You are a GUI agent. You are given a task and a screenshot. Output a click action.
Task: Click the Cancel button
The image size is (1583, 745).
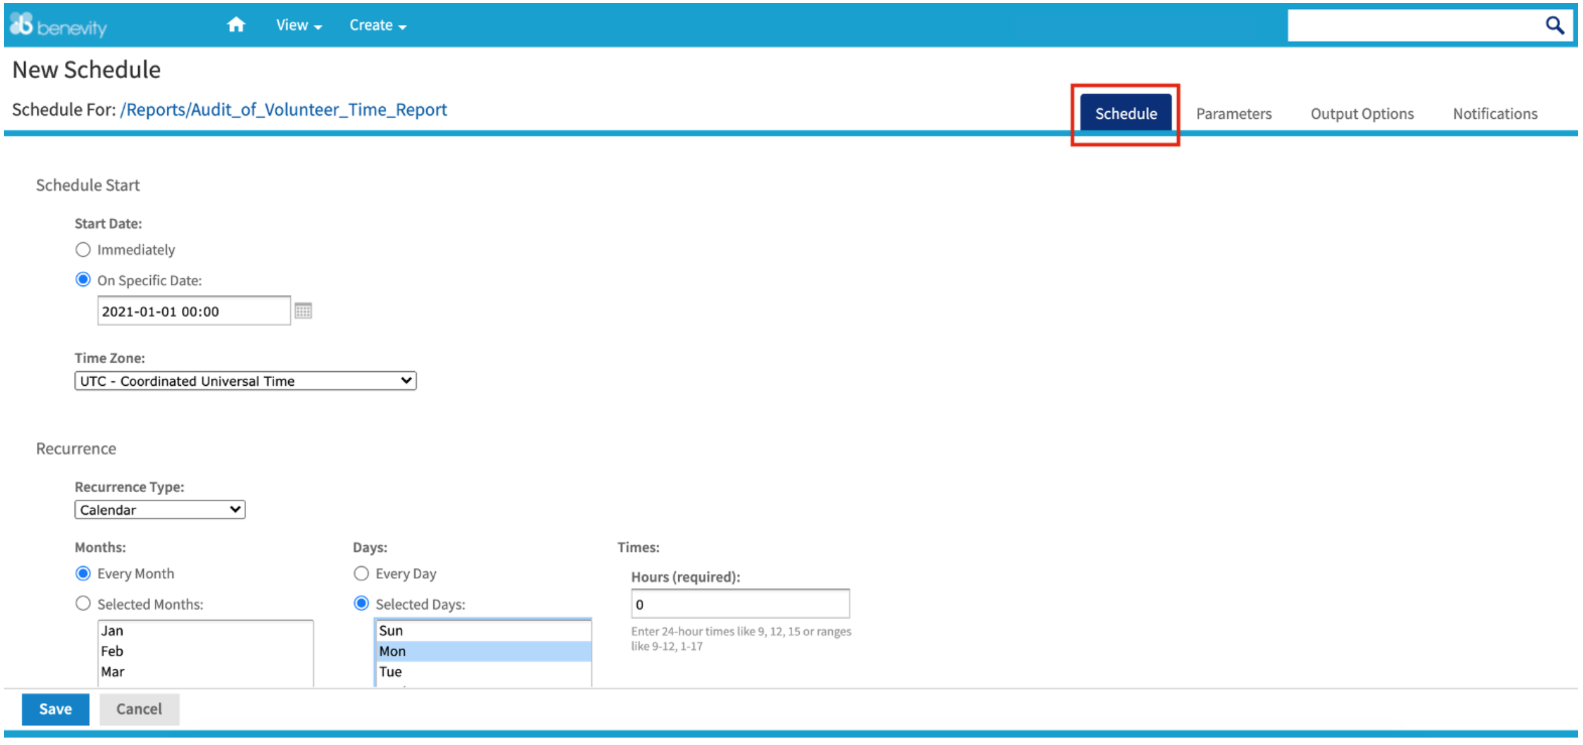tap(139, 709)
